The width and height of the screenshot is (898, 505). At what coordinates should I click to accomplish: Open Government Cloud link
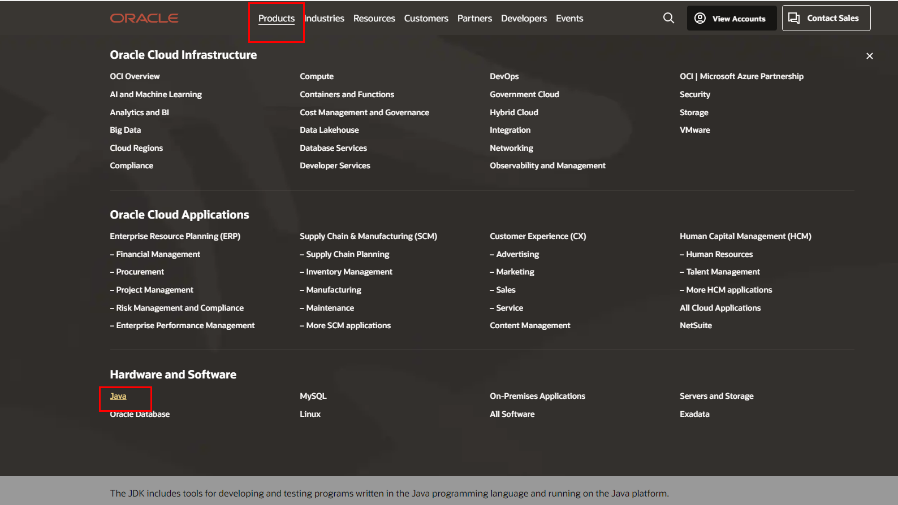[525, 94]
